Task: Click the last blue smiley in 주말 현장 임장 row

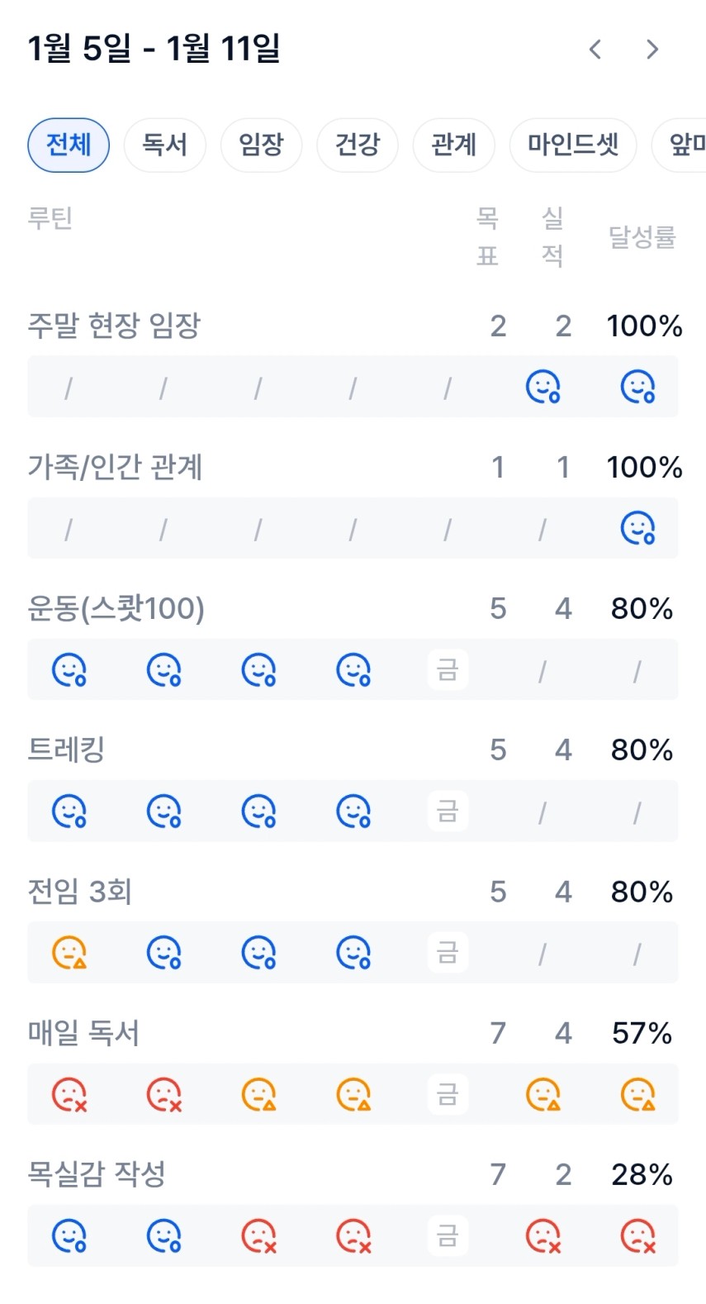Action: (637, 387)
